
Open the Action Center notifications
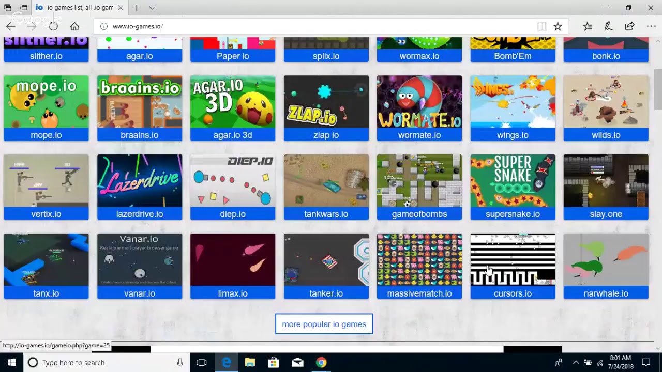pos(646,362)
